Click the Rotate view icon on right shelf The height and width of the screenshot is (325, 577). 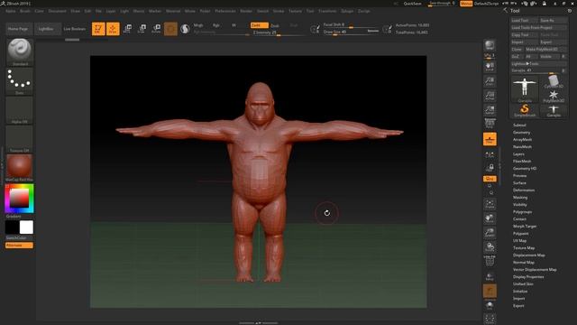490,246
